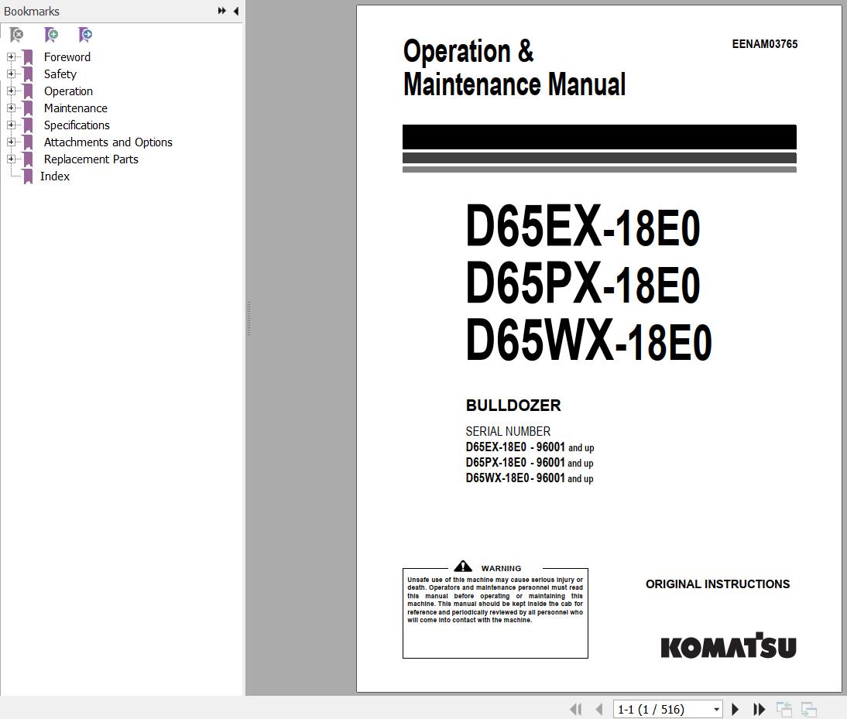Screen dimensions: 847x719
Task: Click the ORIGINAL INSTRUCTIONS text
Action: tap(718, 584)
